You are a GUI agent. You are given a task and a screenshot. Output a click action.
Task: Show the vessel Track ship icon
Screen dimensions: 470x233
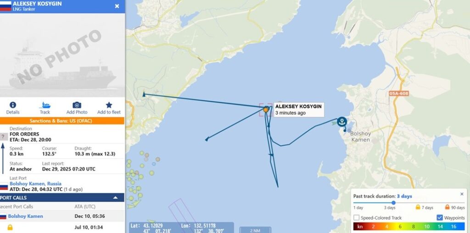(x=45, y=105)
